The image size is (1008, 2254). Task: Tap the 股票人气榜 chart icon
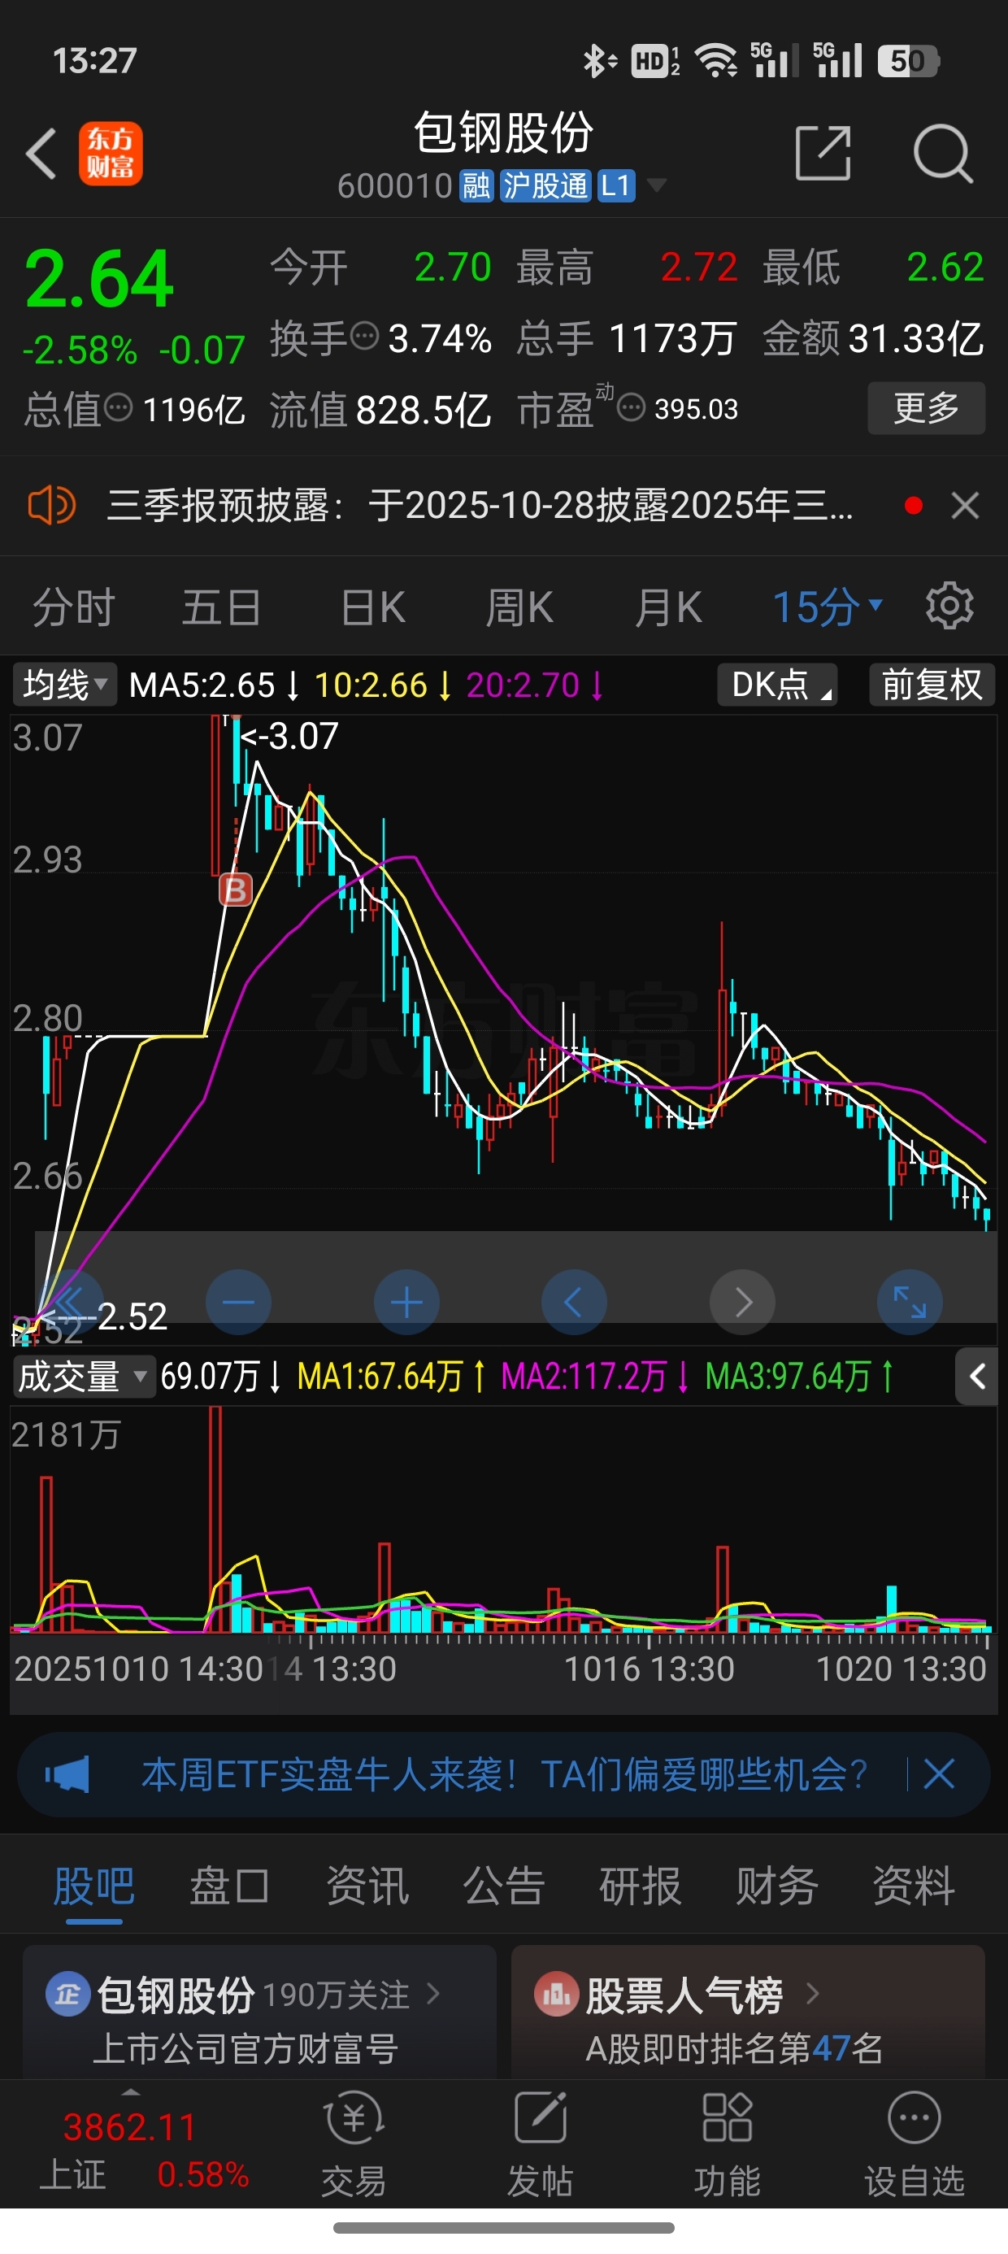tap(557, 1995)
